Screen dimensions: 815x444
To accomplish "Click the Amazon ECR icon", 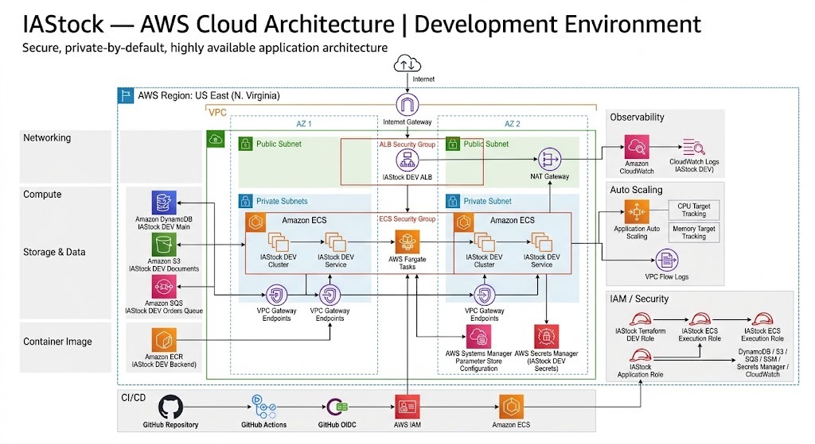I will [164, 340].
